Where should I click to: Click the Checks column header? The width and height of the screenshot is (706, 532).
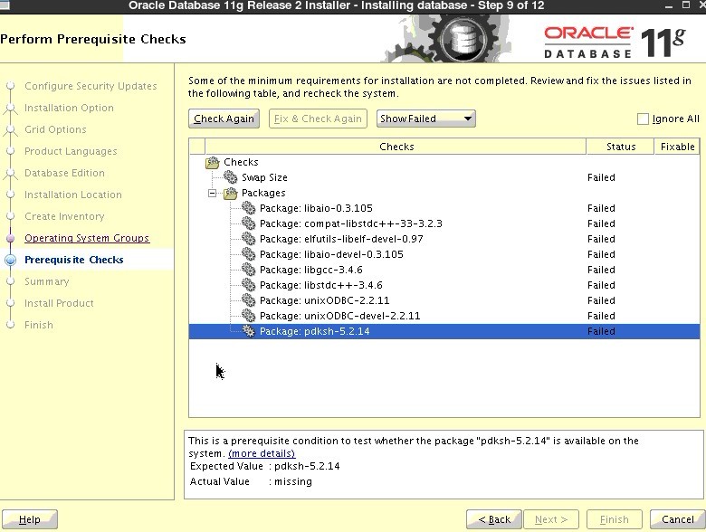tap(396, 147)
